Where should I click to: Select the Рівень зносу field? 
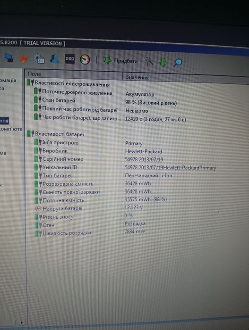coord(54,217)
